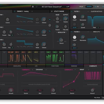This screenshot has height=104, width=104.
Task: Open the CROSSFADE combinate type dropdown
Action: [x=39, y=70]
